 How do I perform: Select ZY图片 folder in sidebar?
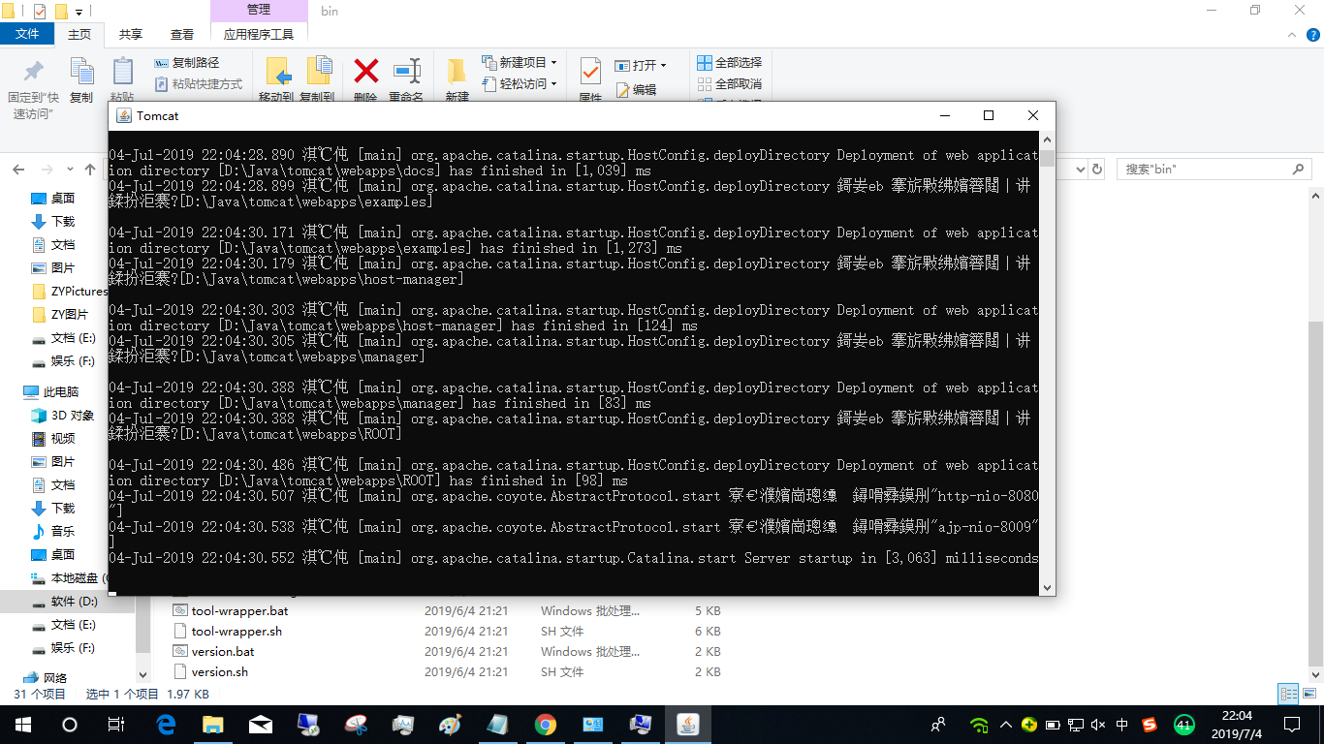coord(59,314)
